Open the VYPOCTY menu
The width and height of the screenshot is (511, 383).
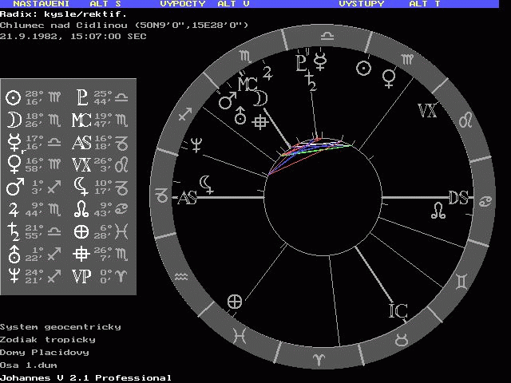[182, 4]
